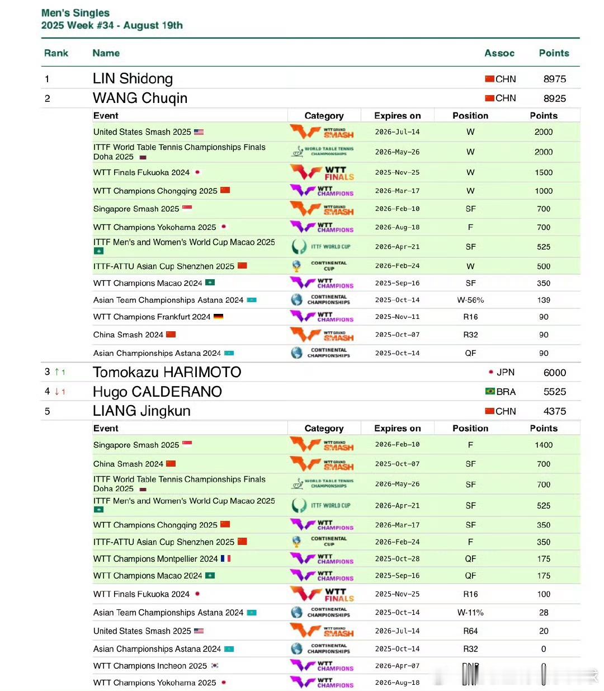This screenshot has height=691, width=604.
Task: Select "W-11%" position cell
Action: 470,613
